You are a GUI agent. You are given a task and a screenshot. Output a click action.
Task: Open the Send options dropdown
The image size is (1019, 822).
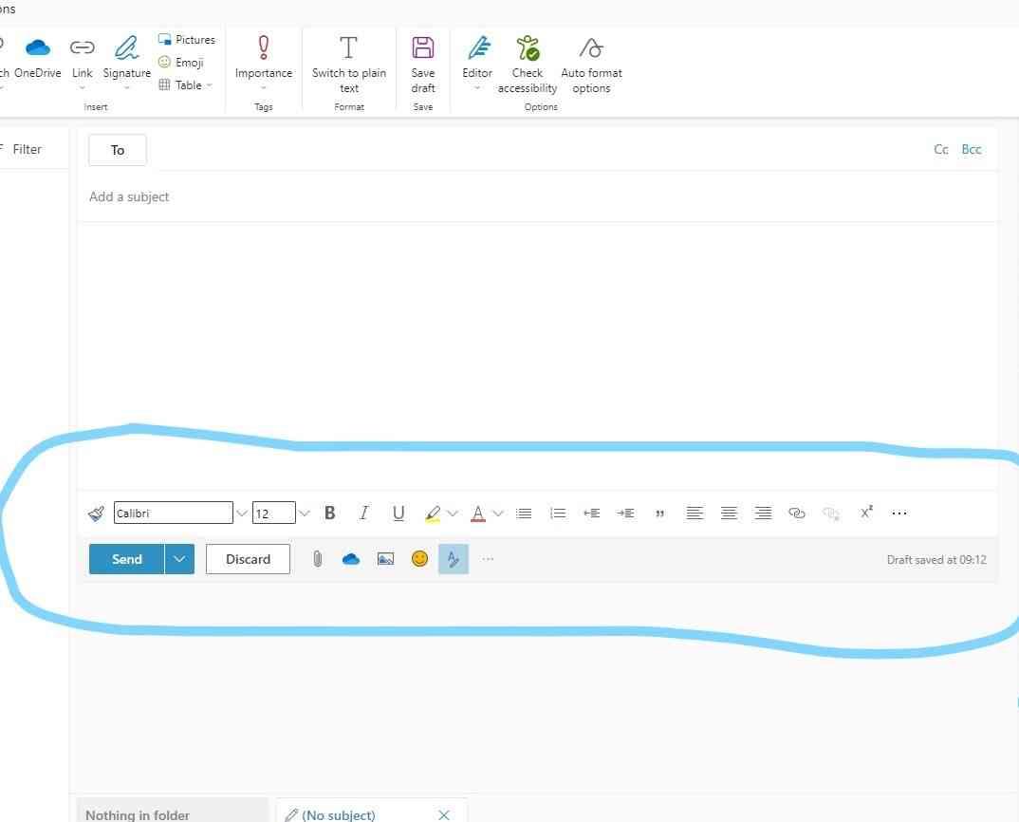(179, 559)
